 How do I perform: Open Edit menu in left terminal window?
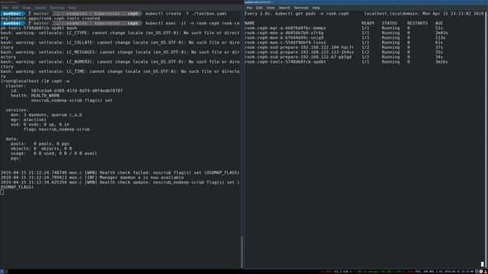pyautogui.click(x=15, y=8)
